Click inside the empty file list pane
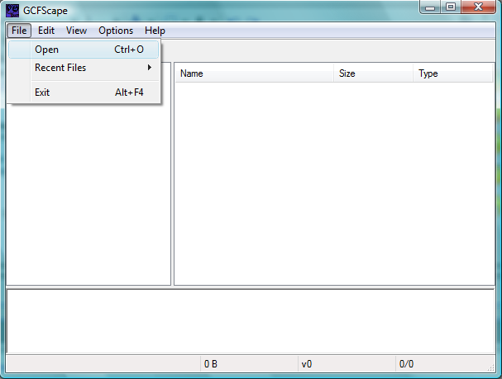The width and height of the screenshot is (502, 379). tap(334, 184)
